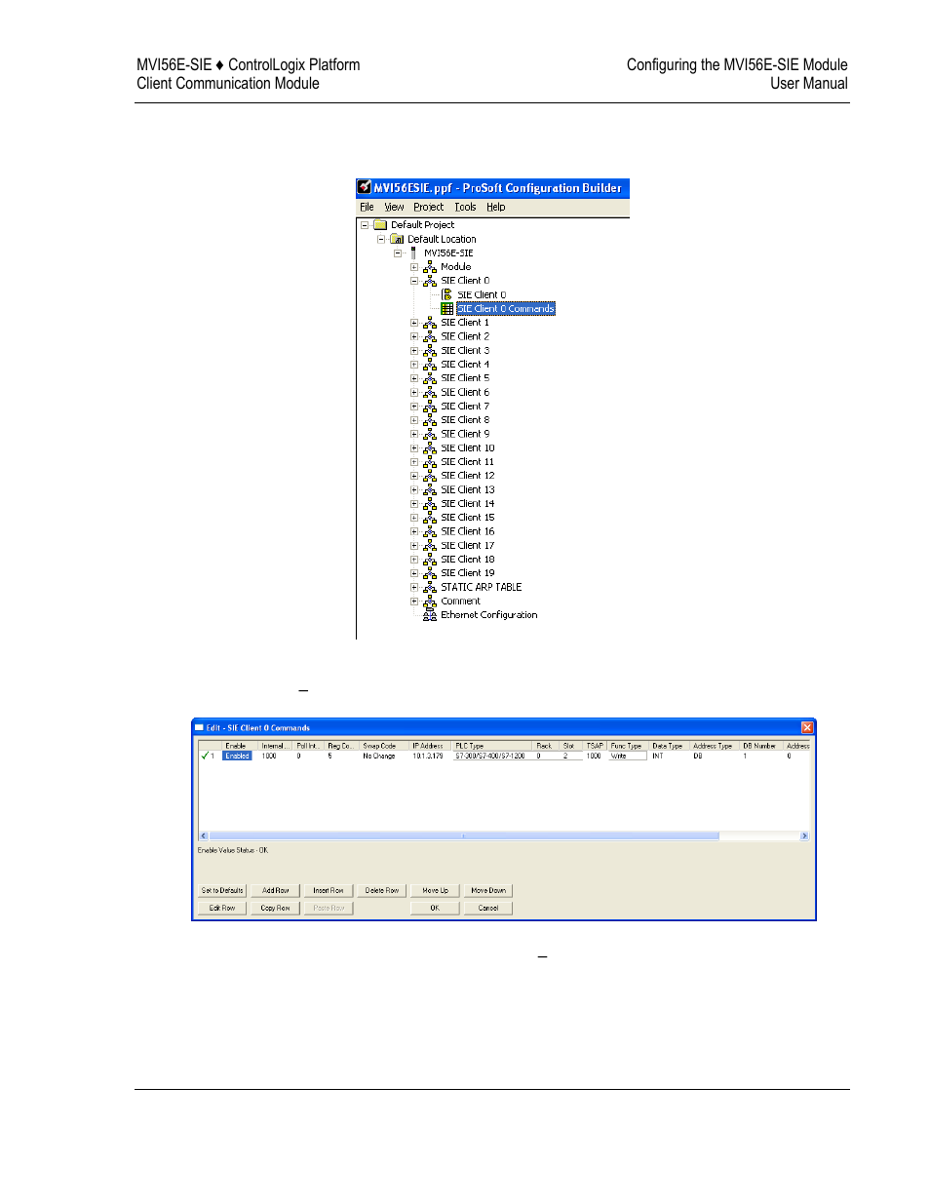Open the Help menu
Viewport: 930px width, 1204px height.
tap(496, 207)
